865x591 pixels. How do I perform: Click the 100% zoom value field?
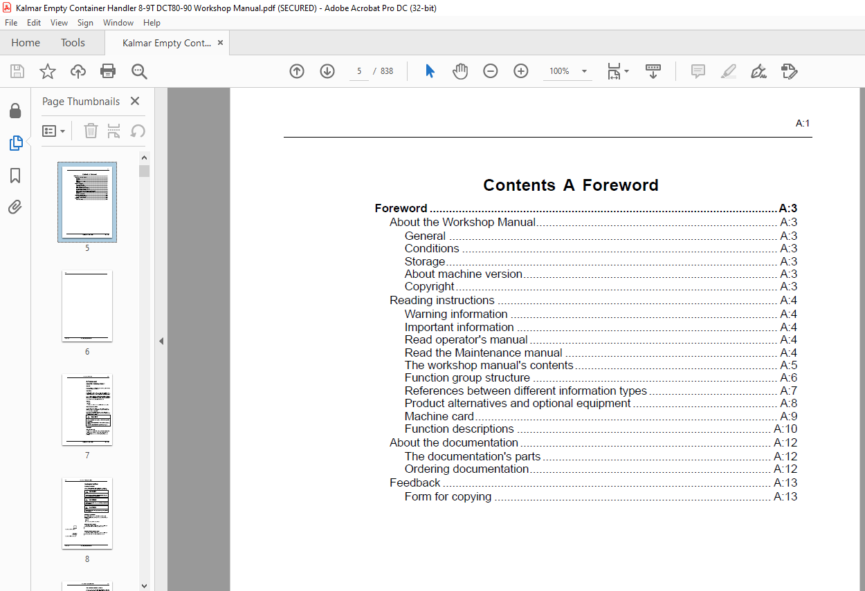coord(559,71)
